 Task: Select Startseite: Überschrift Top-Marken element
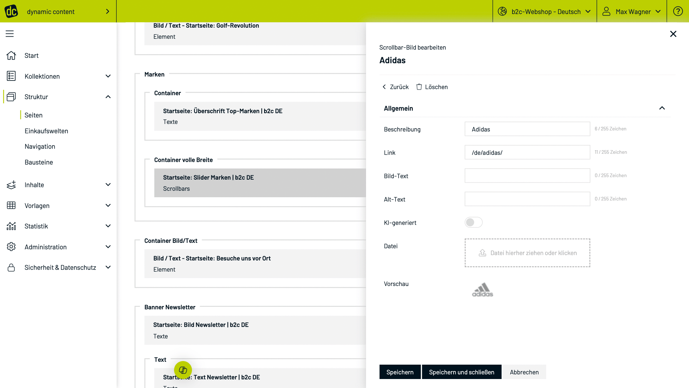260,116
